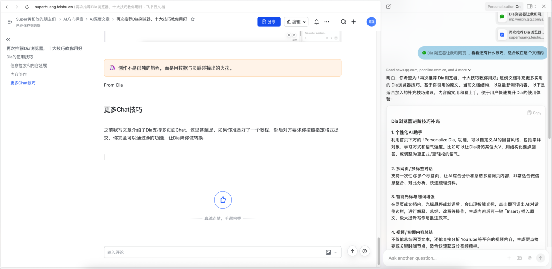Open the more options ellipsis in header
Image resolution: width=552 pixels, height=269 pixels.
(x=327, y=22)
